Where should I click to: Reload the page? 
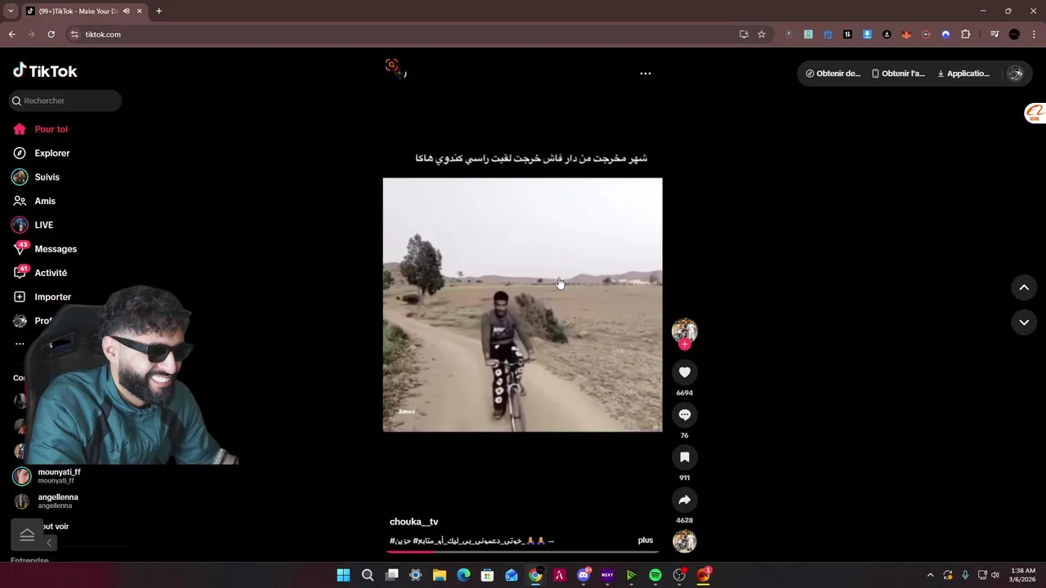pyautogui.click(x=51, y=34)
